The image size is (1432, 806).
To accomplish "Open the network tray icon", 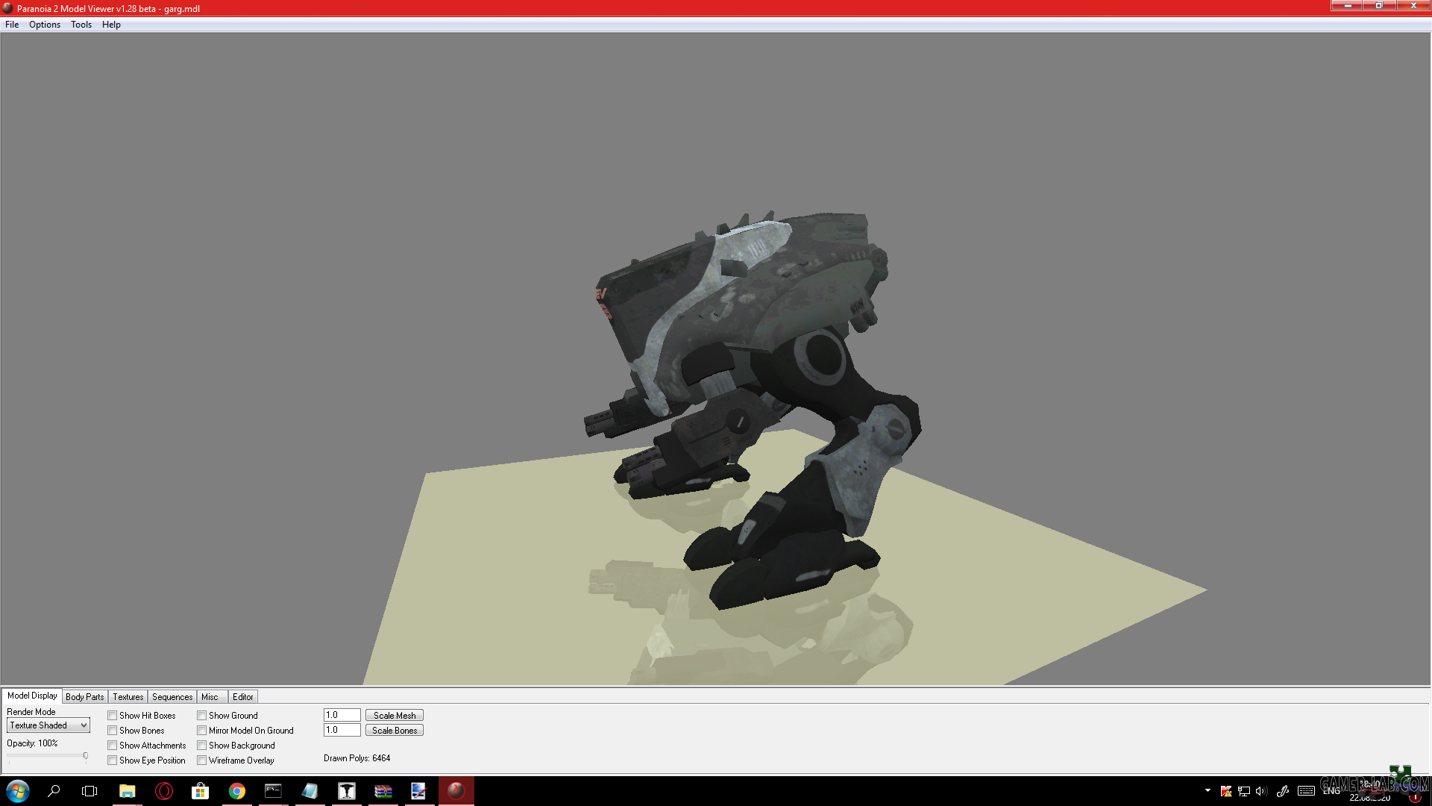I will tap(1243, 791).
